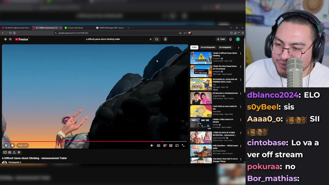Open I Made The Most Hated Game title

pos(225,68)
